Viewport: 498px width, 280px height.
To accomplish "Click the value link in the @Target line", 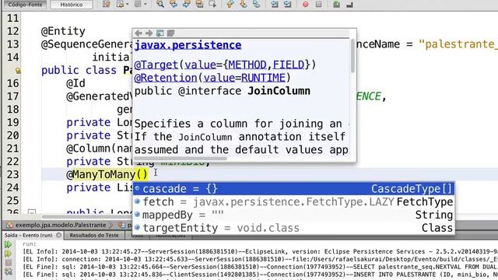I will click(x=200, y=65).
